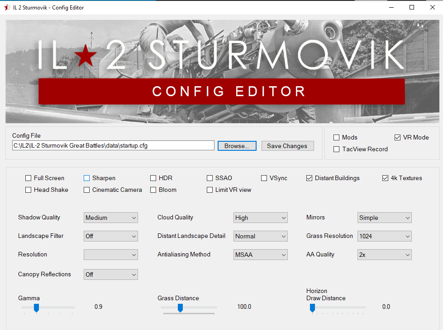443x330 pixels.
Task: Click the Gamma slider handle
Action: pyautogui.click(x=37, y=308)
